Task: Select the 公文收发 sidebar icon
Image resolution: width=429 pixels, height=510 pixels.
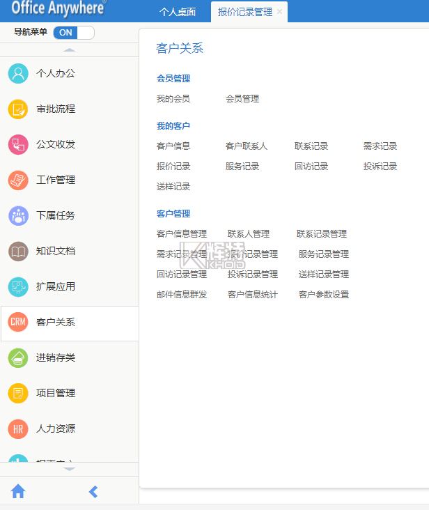Action: (x=18, y=144)
